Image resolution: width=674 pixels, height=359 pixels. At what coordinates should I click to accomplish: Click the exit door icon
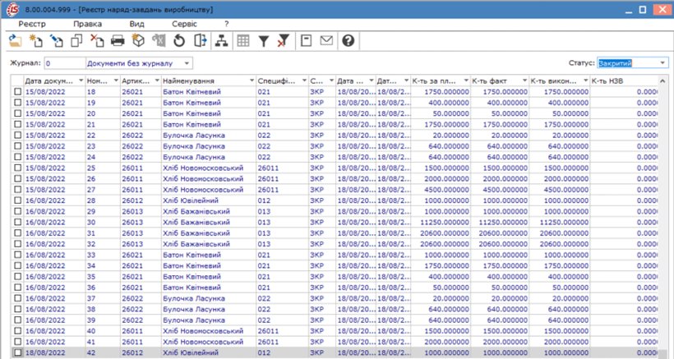tap(200, 41)
